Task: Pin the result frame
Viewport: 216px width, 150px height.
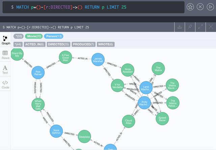Action: 190,27
